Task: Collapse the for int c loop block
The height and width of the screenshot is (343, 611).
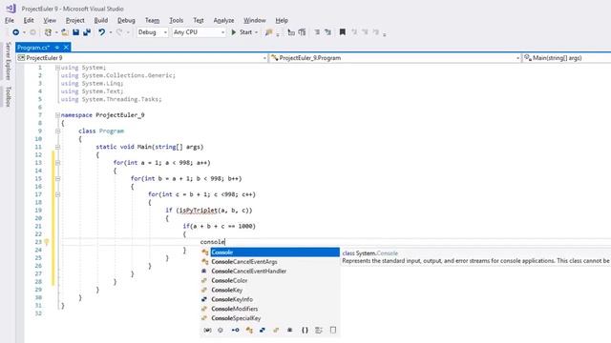Action: (x=57, y=194)
